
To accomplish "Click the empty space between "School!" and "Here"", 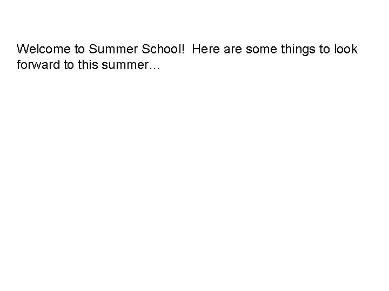I will coord(189,50).
